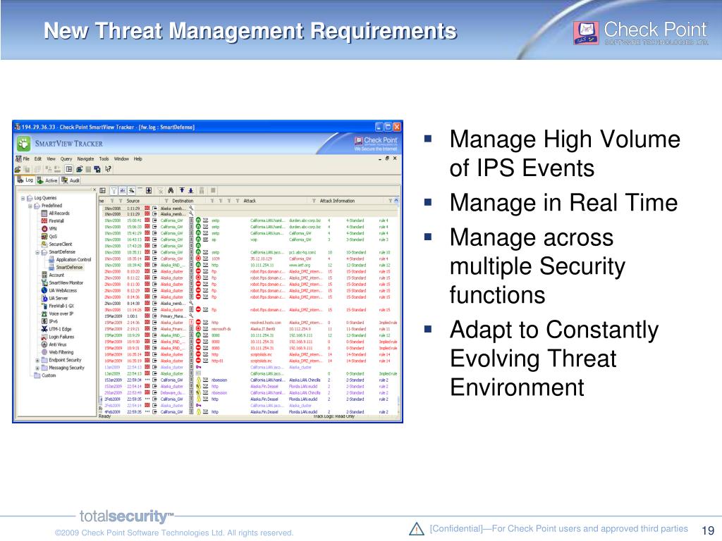
Task: Select the IPv6 query icon
Action: click(44, 321)
